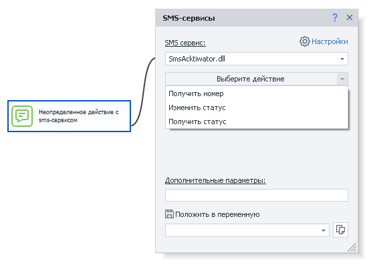Image resolution: width=369 pixels, height=267 pixels.
Task: Click the gear icon next to Настройки
Action: (305, 41)
